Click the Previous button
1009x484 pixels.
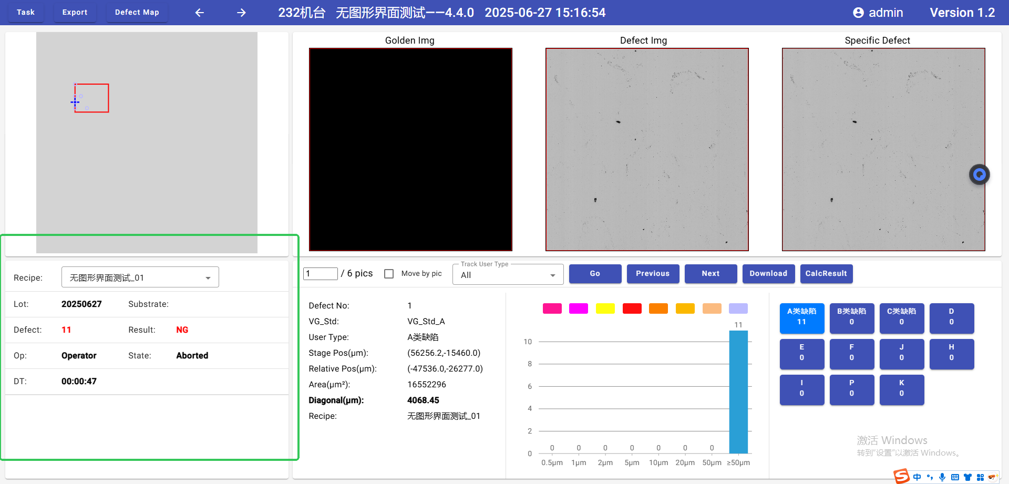pyautogui.click(x=653, y=274)
